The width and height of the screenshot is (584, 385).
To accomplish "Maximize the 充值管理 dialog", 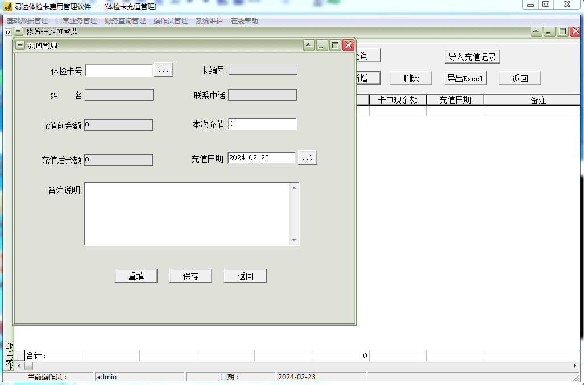I will click(x=335, y=45).
